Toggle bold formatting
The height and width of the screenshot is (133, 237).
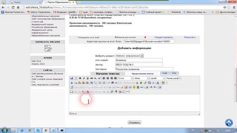click(x=80, y=78)
